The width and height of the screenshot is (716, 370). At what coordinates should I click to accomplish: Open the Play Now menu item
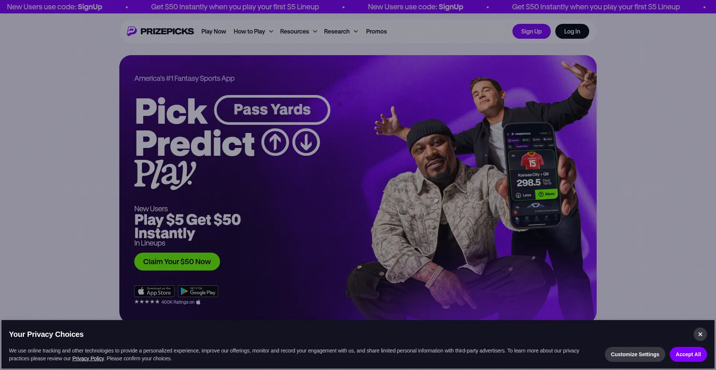click(x=214, y=31)
